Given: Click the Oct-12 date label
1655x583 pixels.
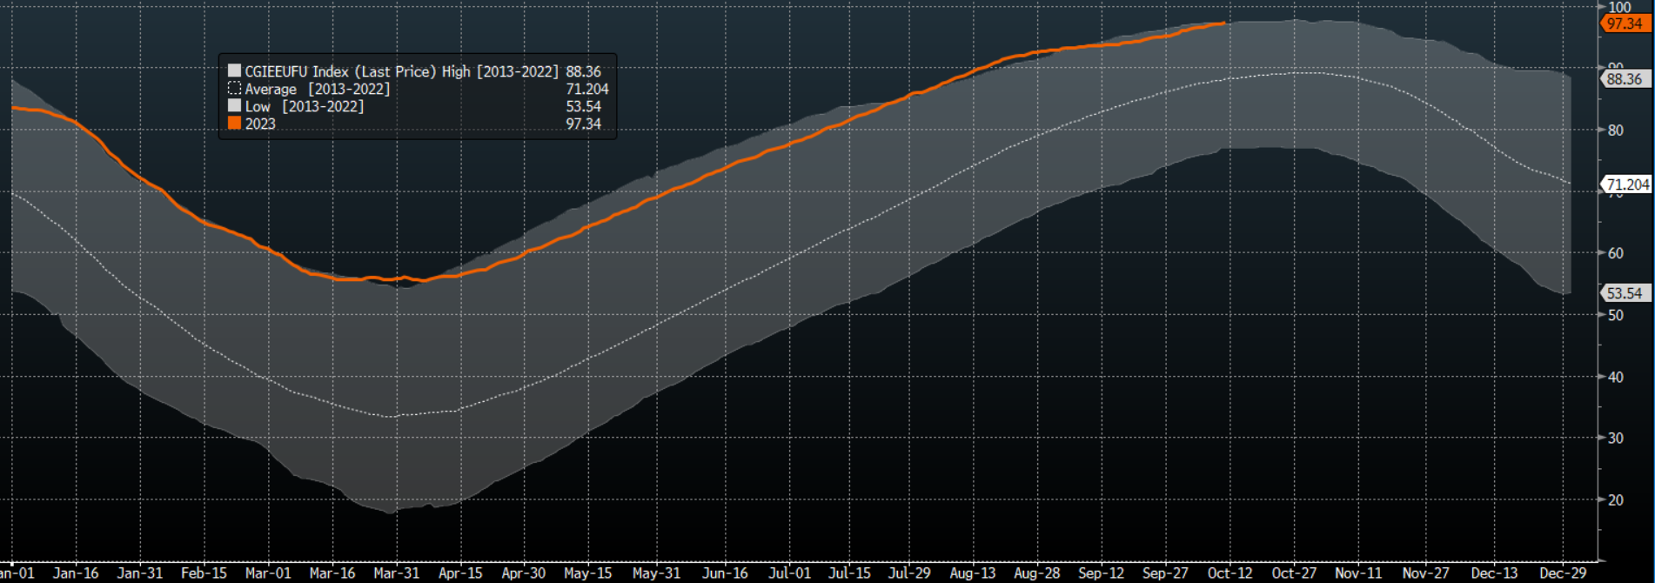Looking at the screenshot, I should pos(1230,573).
